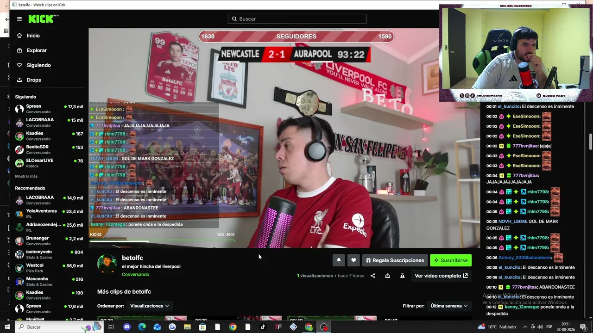This screenshot has height=333, width=593.
Task: Show hidden system tray icons
Action: click(x=525, y=327)
